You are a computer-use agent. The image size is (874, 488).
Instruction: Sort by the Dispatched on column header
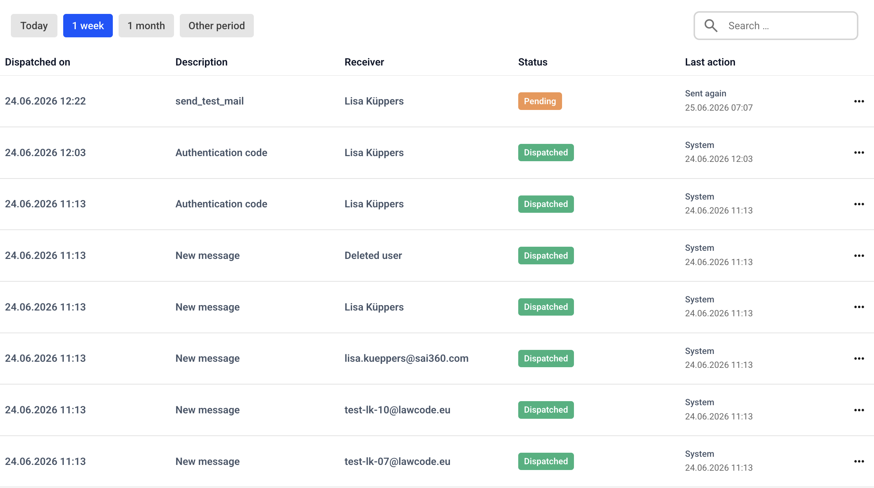coord(38,62)
